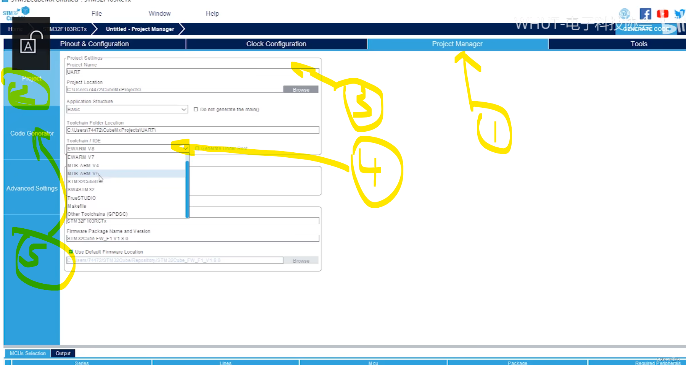Browse for Project Location
Image resolution: width=686 pixels, height=365 pixels.
[301, 90]
